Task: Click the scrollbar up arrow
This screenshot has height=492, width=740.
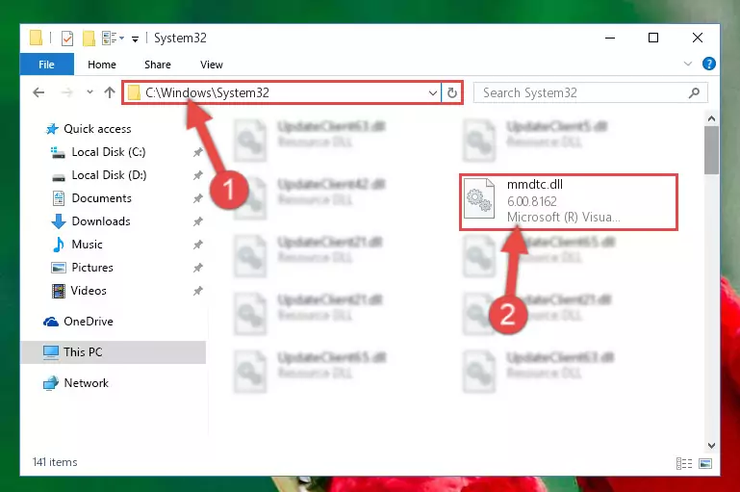Action: coord(712,118)
